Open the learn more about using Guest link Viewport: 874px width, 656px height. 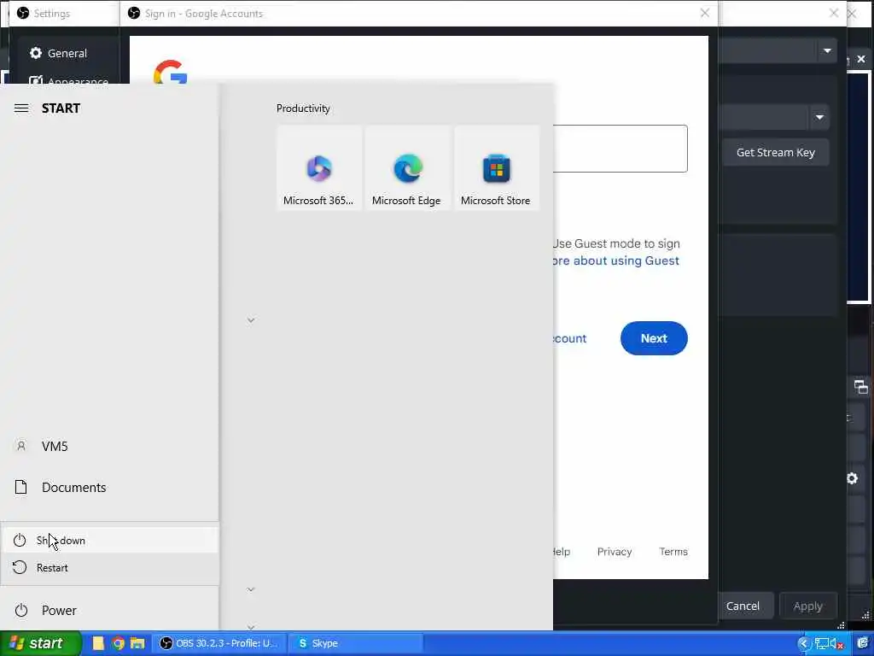[616, 261]
